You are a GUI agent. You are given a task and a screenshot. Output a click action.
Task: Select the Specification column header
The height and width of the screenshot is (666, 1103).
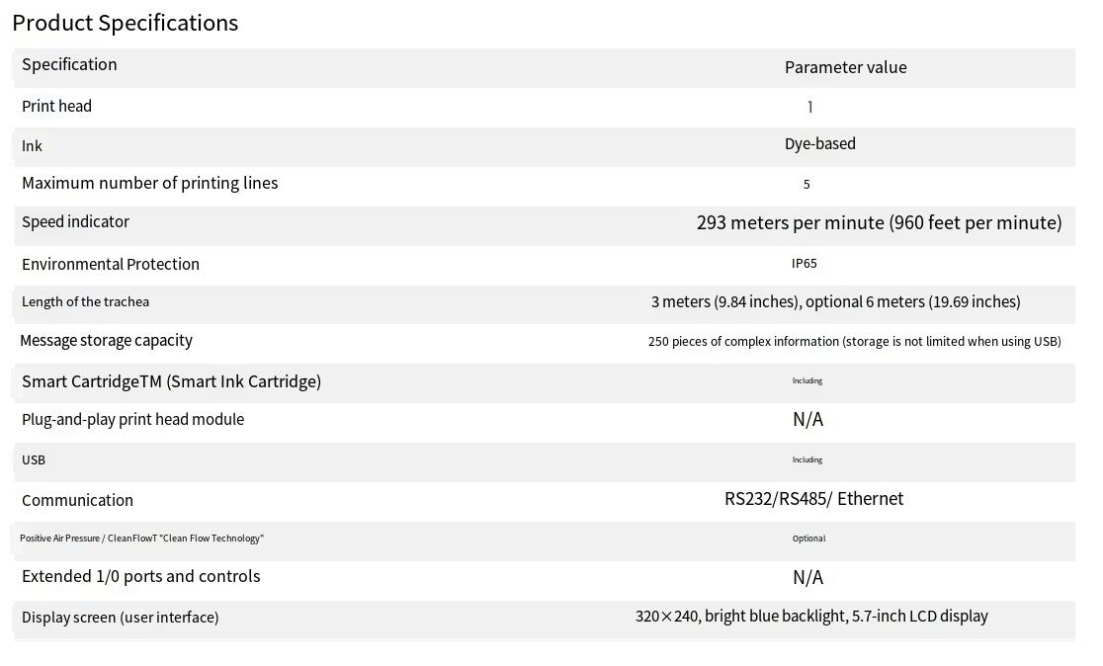69,64
